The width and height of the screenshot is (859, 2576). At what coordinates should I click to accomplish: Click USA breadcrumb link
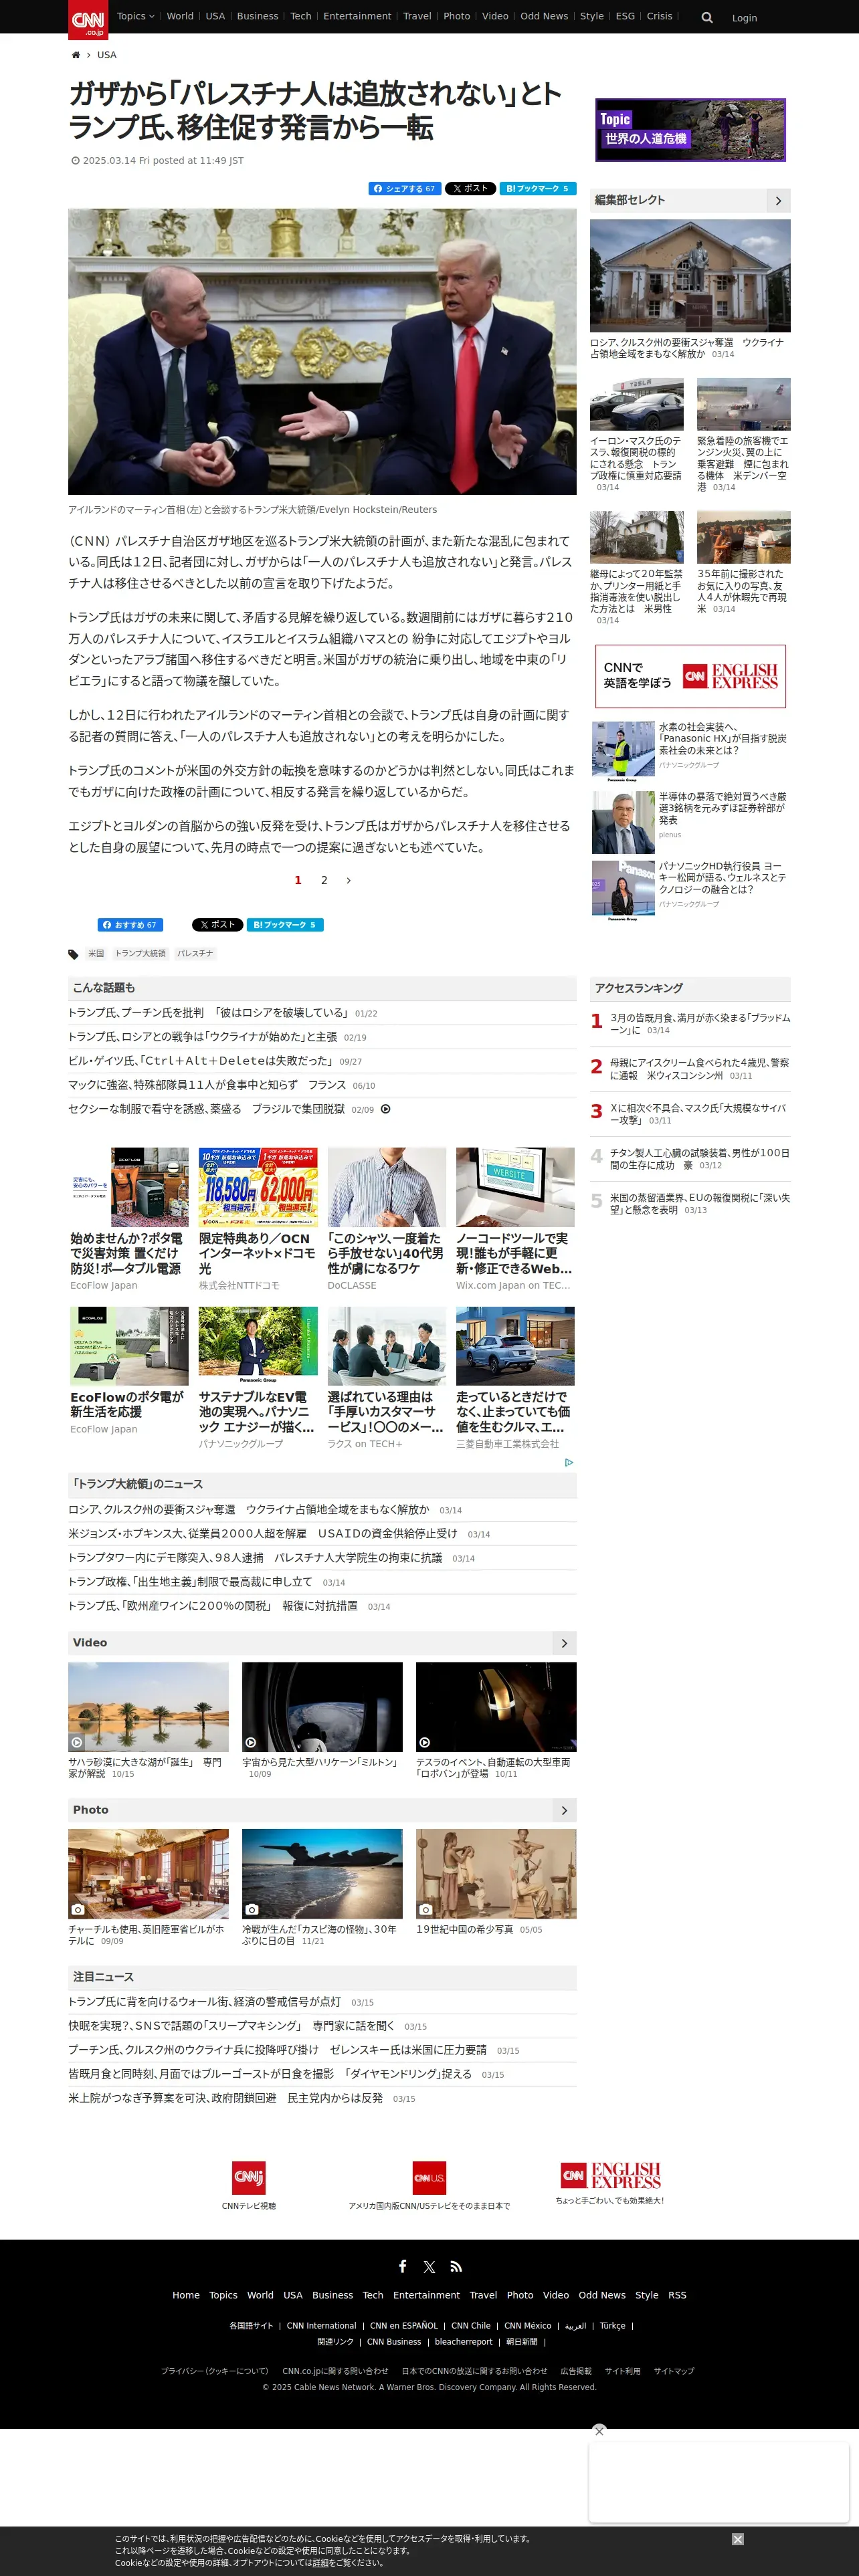click(x=107, y=55)
